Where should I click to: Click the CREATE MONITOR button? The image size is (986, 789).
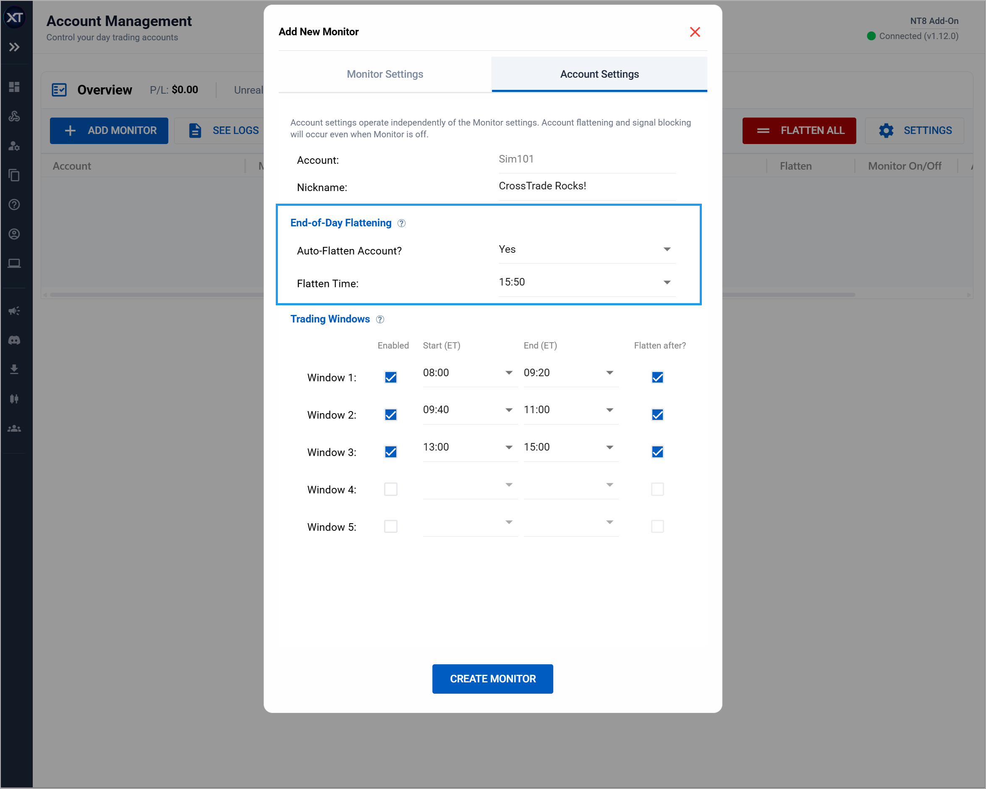click(492, 679)
